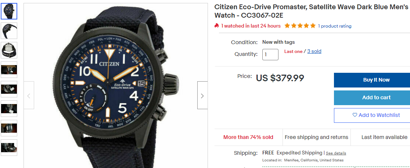Viewport: 410px width, 168px height.
Task: Click the previous image arrow
Action: point(29,96)
